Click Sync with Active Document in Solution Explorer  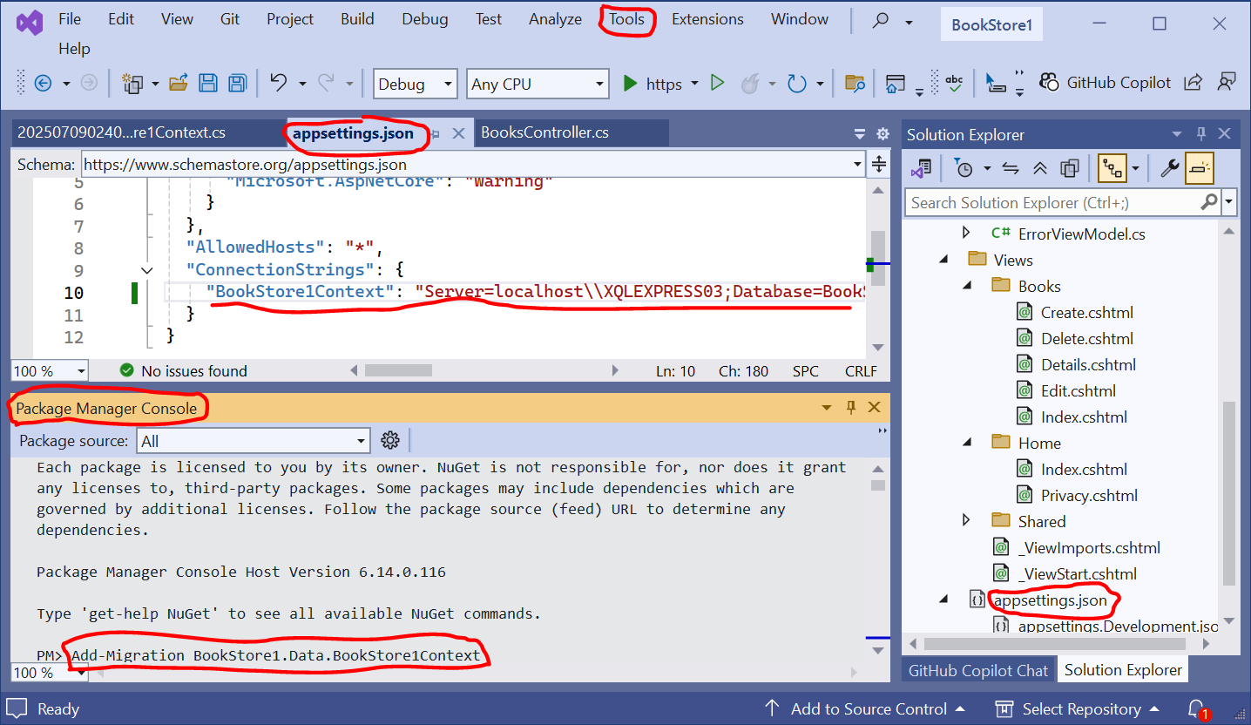pyautogui.click(x=1011, y=168)
